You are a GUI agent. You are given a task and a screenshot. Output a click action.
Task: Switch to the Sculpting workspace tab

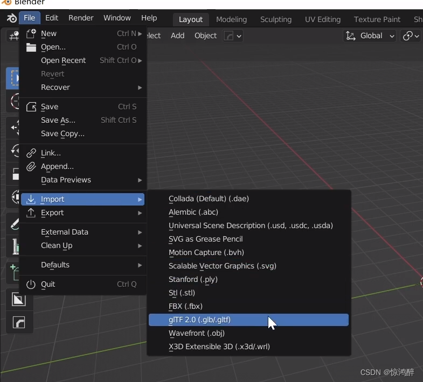[276, 19]
